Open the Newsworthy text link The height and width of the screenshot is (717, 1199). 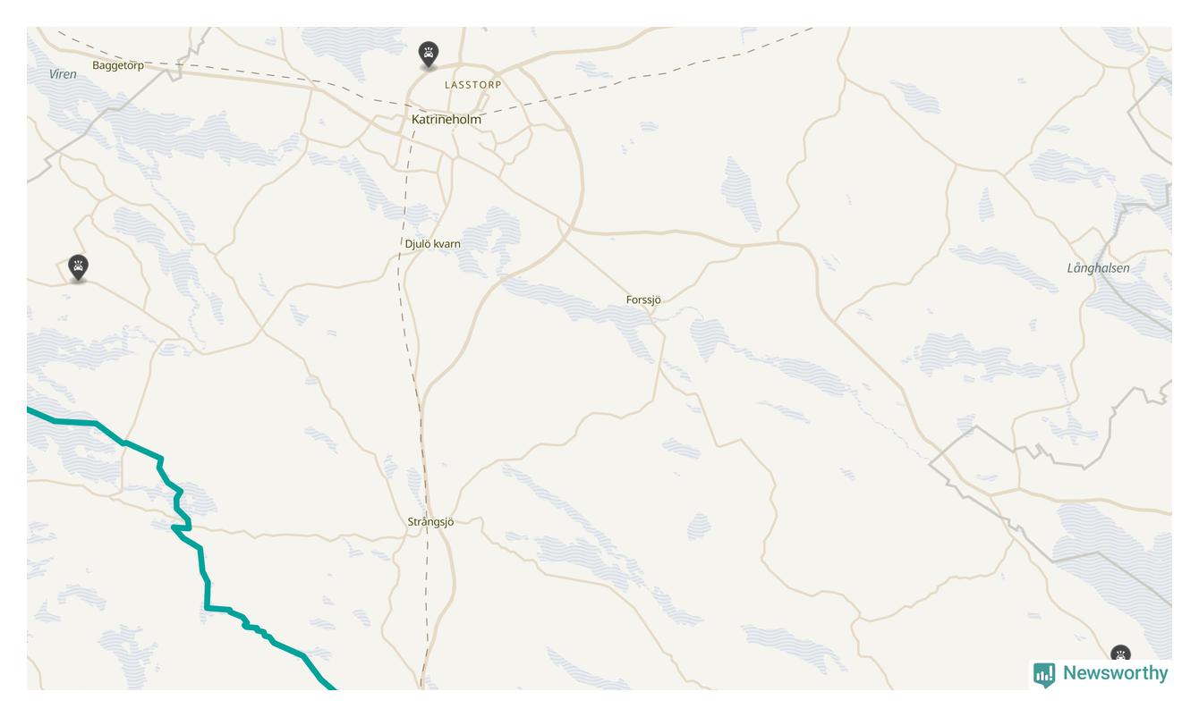[1115, 673]
